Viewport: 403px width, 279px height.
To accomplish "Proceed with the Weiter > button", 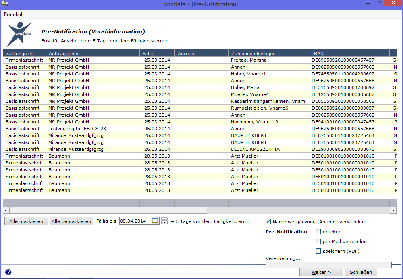I will (x=321, y=272).
